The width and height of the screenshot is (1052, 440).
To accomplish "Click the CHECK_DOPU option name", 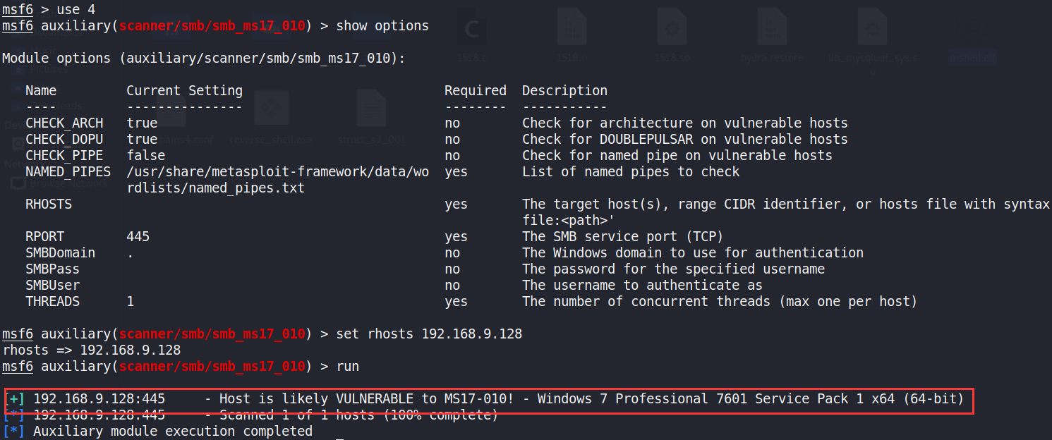I will [x=64, y=140].
